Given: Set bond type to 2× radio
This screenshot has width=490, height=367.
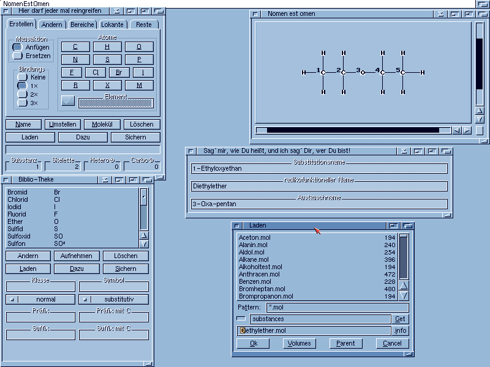Looking at the screenshot, I should click(x=23, y=95).
